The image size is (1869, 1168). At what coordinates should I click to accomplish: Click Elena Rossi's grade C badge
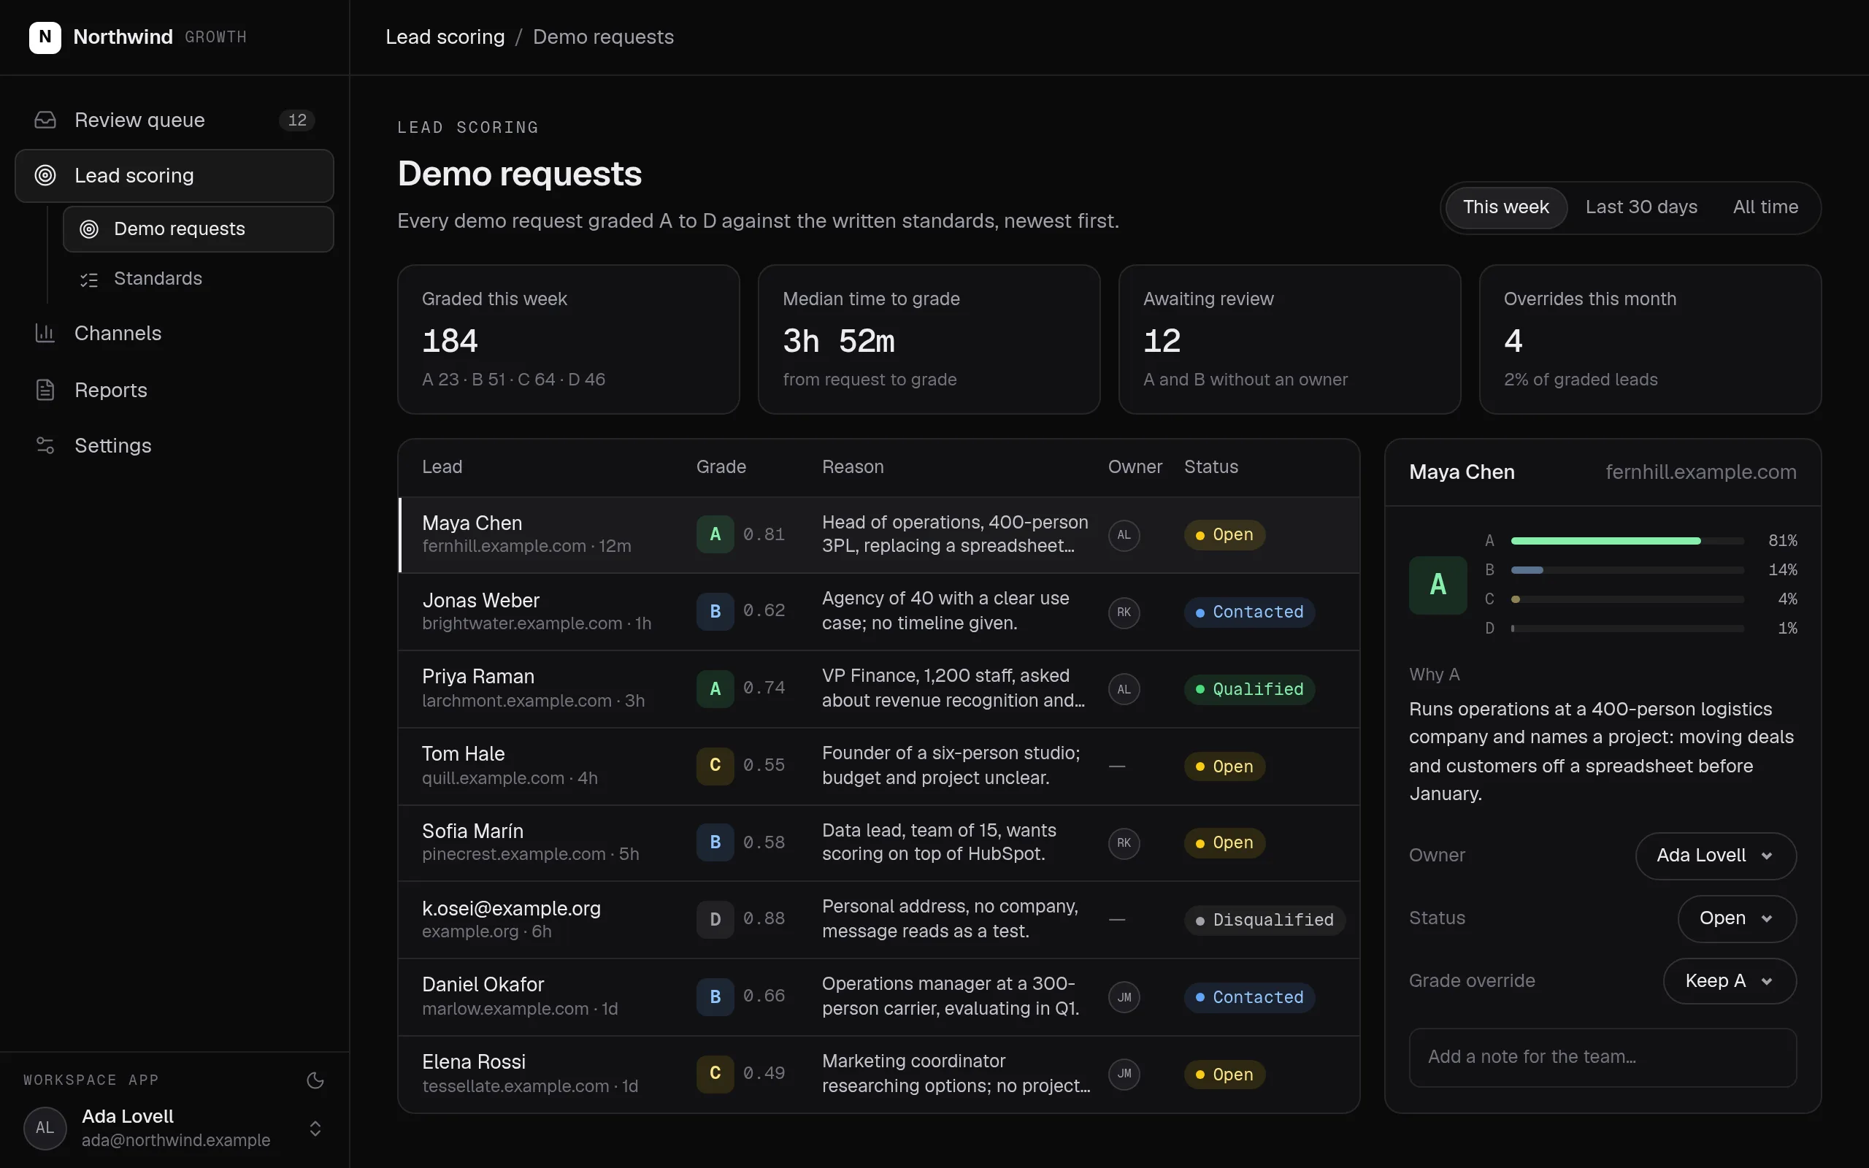(x=715, y=1074)
